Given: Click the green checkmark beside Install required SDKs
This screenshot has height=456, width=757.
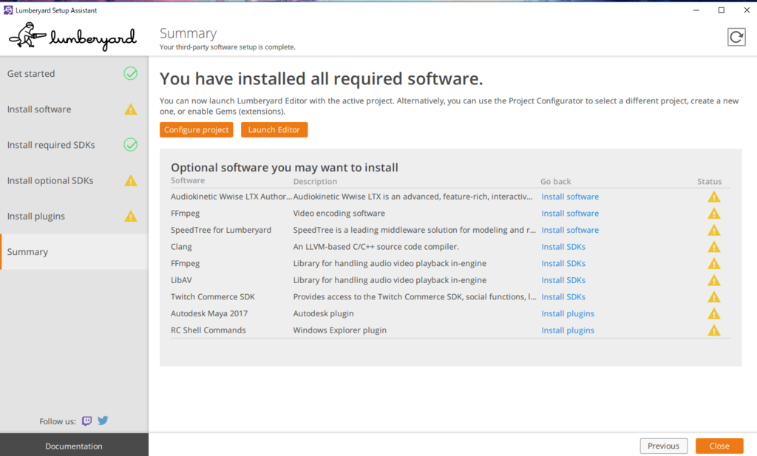Looking at the screenshot, I should [x=130, y=145].
